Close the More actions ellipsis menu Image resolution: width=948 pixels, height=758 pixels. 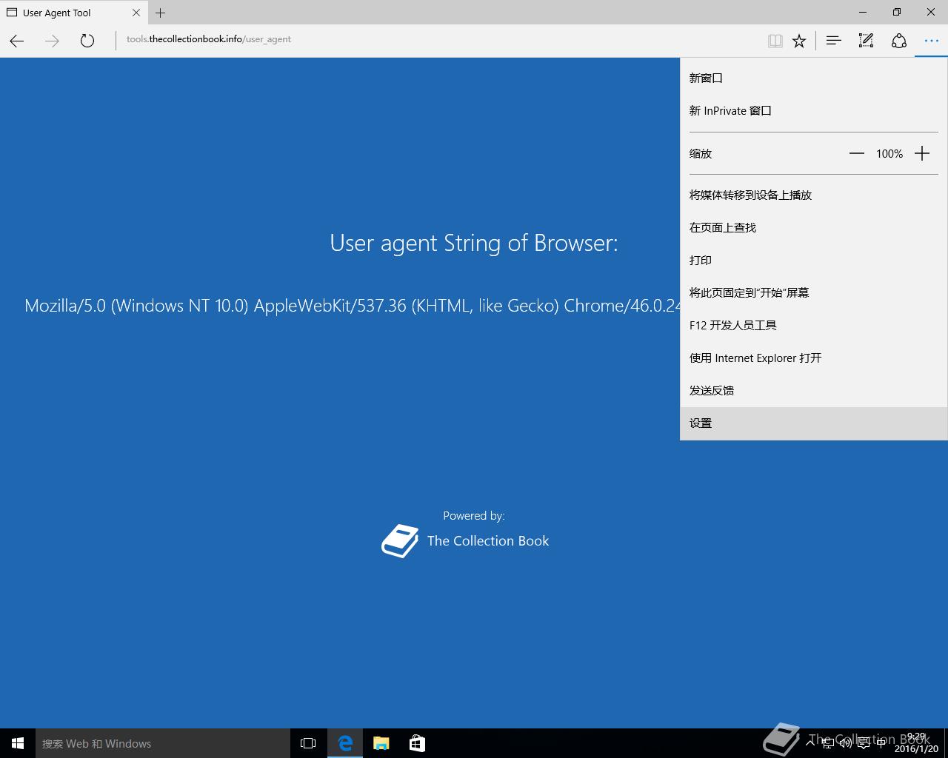932,41
